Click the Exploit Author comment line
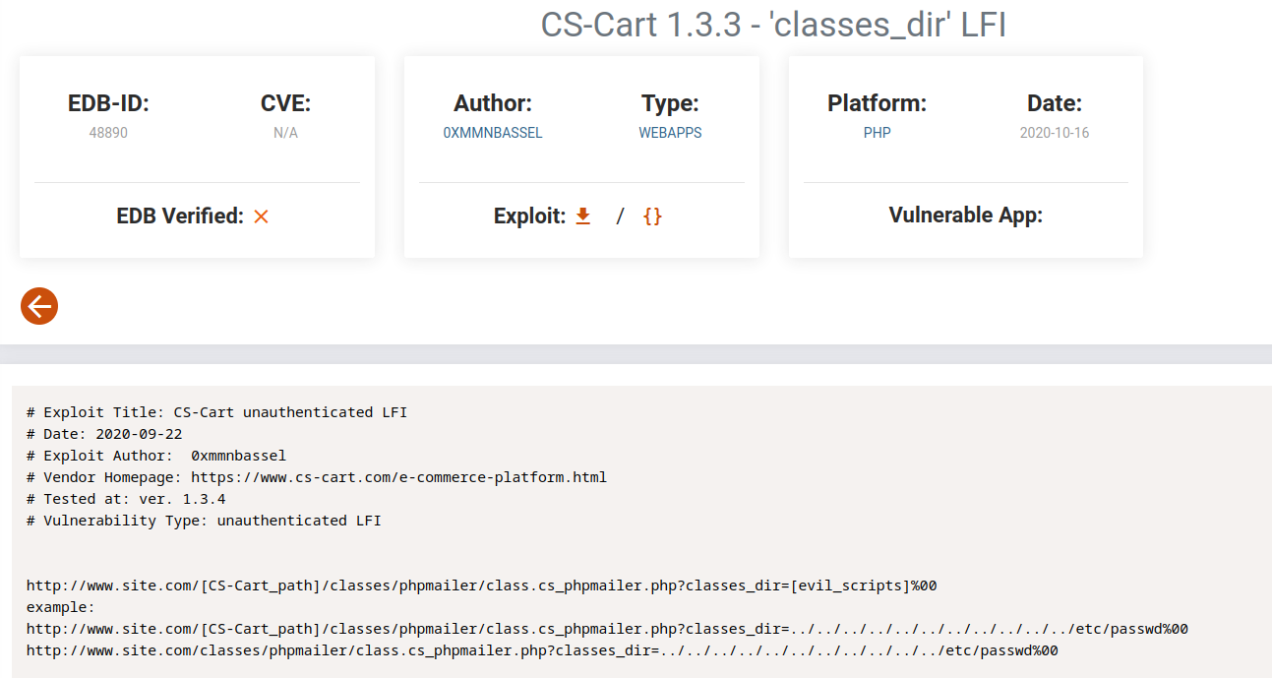The height and width of the screenshot is (678, 1272). coord(156,456)
